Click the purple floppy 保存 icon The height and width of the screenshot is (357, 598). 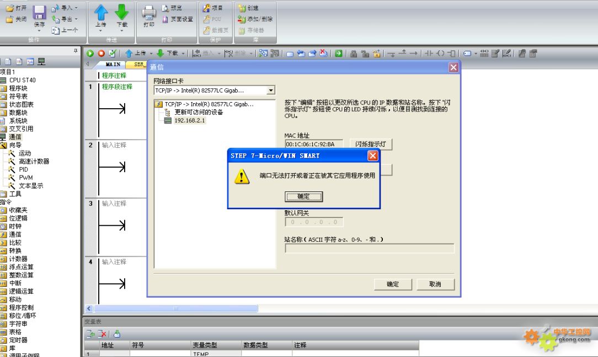(39, 13)
